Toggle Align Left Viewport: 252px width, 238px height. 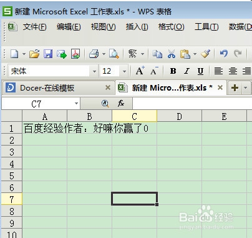pyautogui.click(x=218, y=71)
